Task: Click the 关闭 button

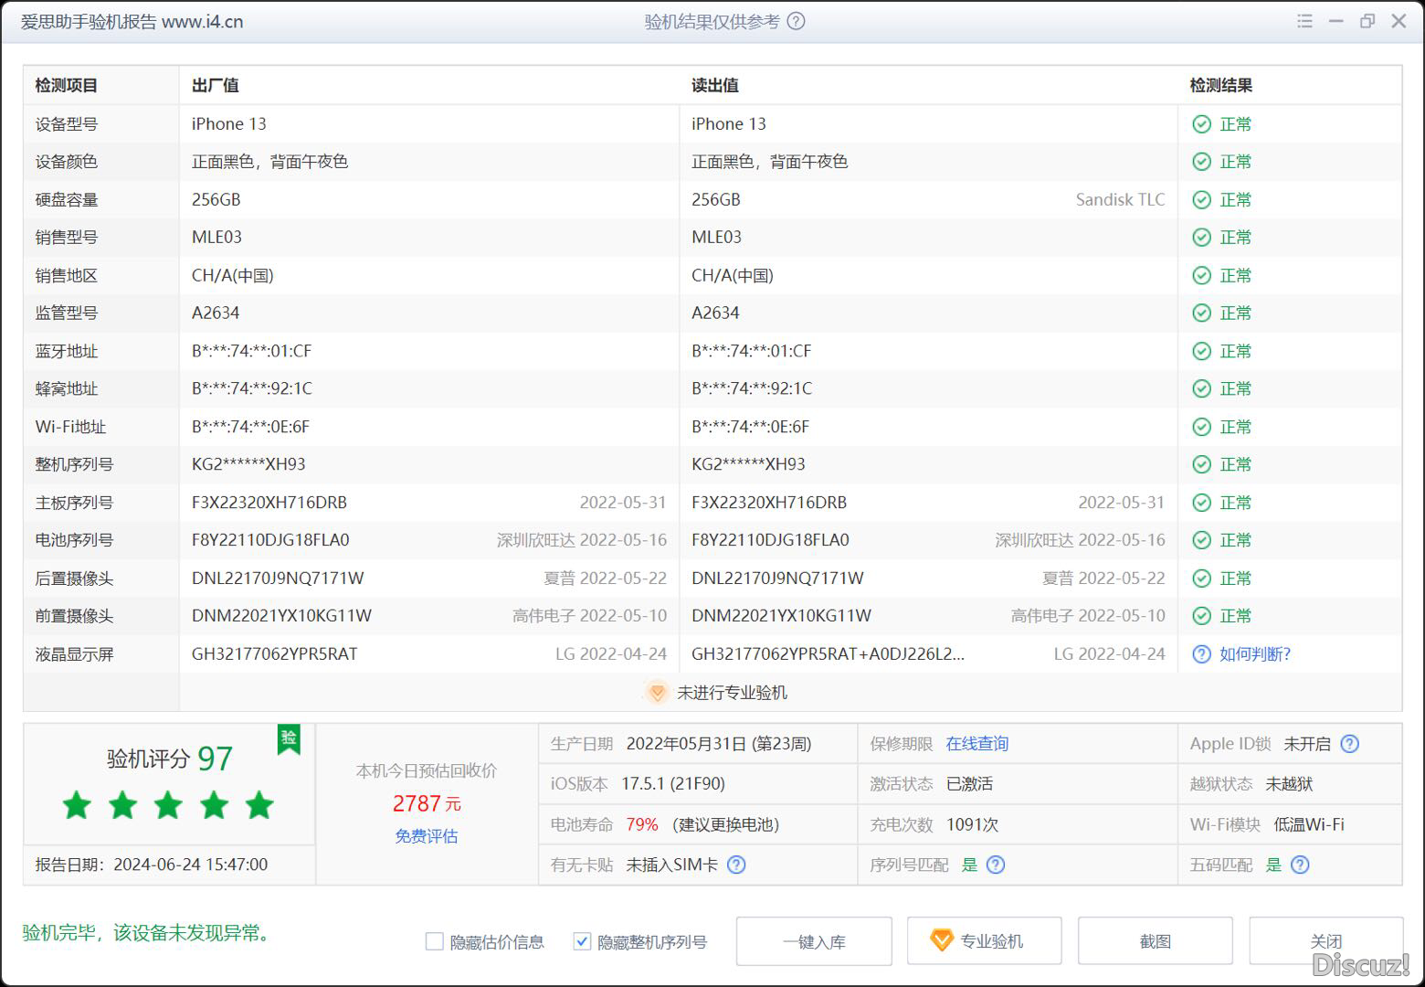Action: coord(1325,940)
